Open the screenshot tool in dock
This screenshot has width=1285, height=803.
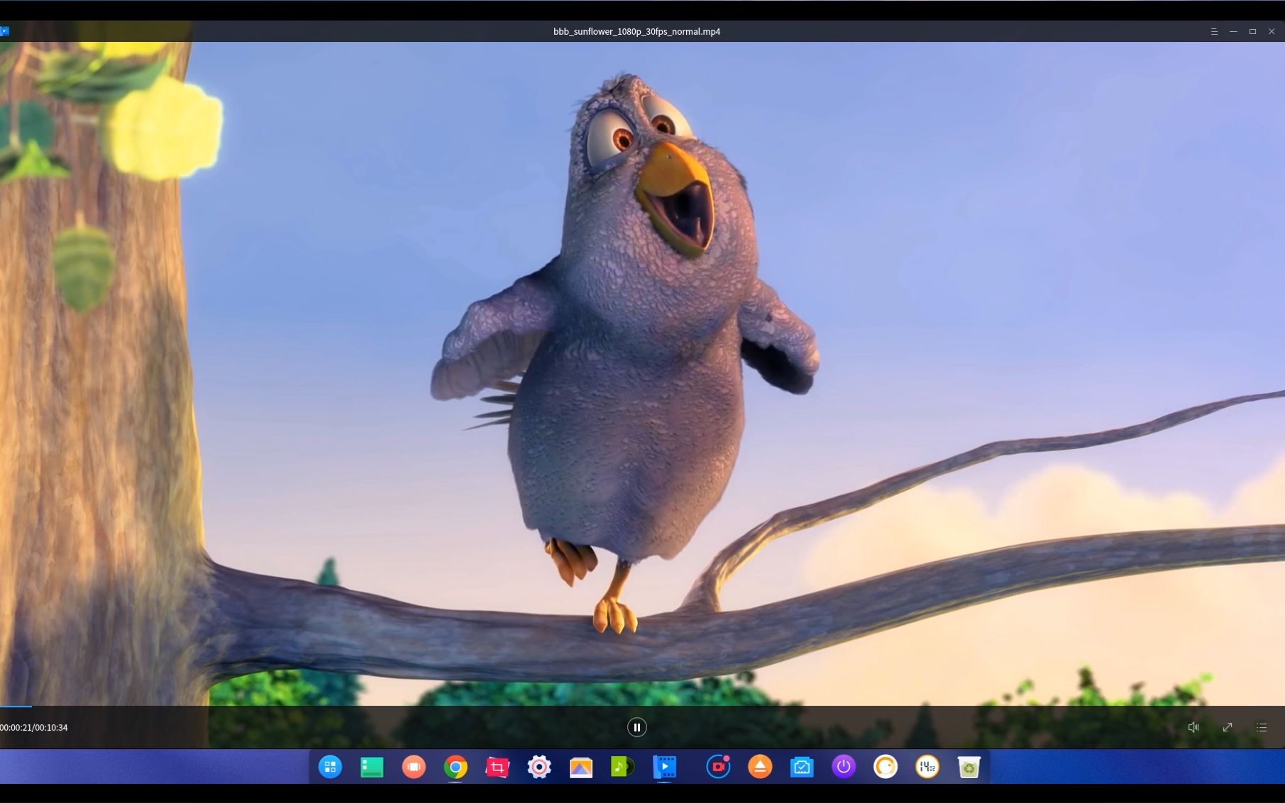497,767
